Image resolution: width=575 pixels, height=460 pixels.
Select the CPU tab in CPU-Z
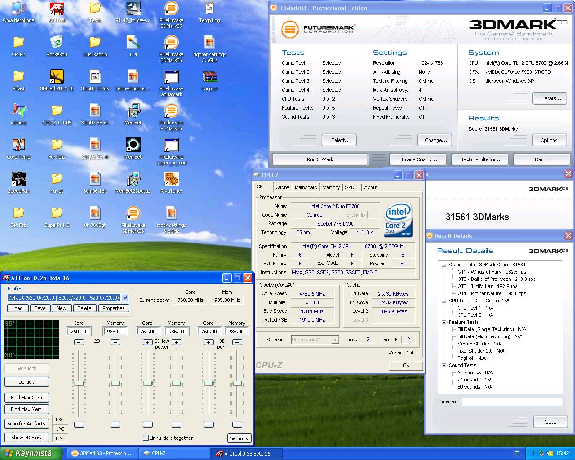[x=261, y=187]
